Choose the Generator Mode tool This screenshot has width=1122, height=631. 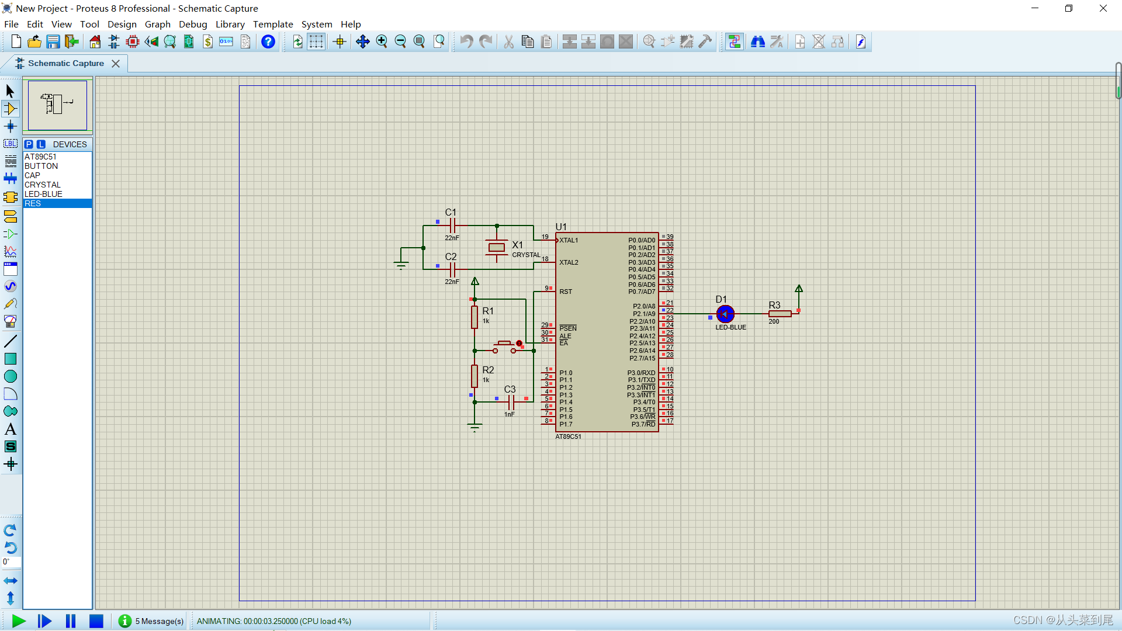[10, 286]
